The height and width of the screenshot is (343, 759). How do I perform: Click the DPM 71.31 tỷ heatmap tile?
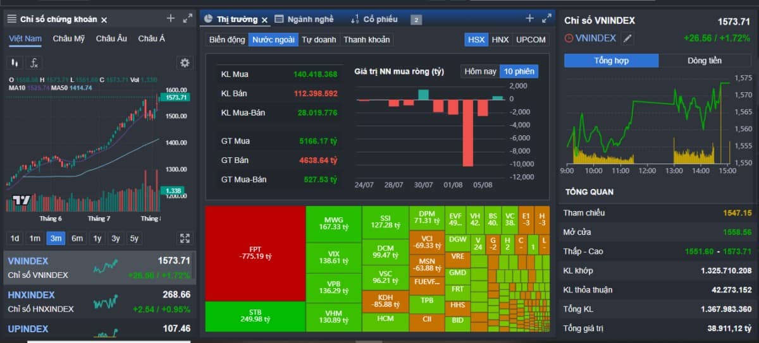[426, 218]
